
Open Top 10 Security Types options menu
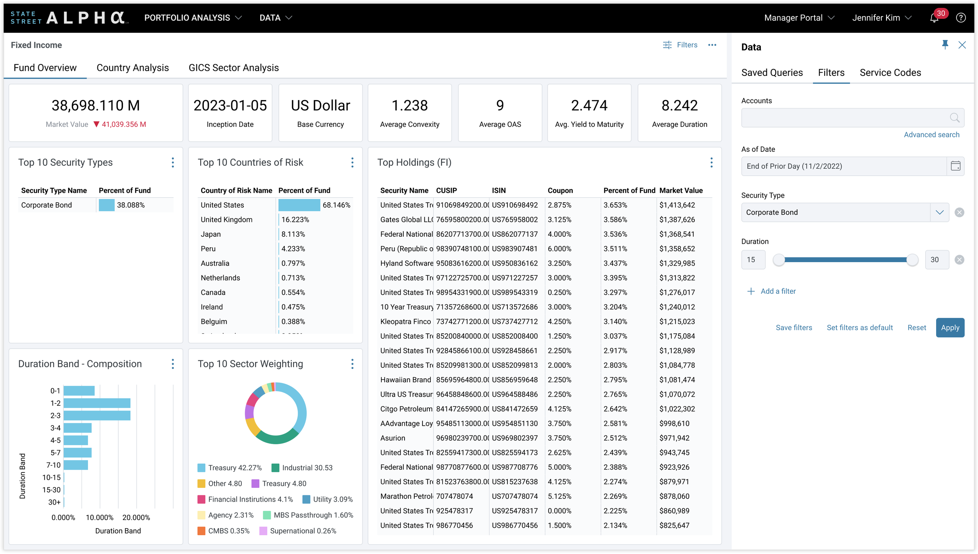[173, 162]
